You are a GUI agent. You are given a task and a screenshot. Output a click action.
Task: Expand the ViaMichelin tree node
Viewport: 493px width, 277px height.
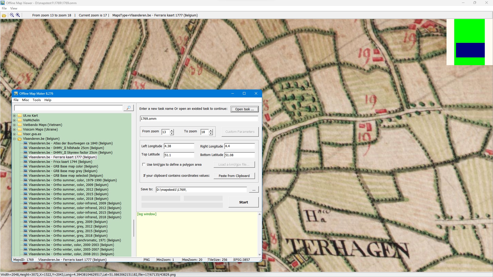[x=14, y=120]
